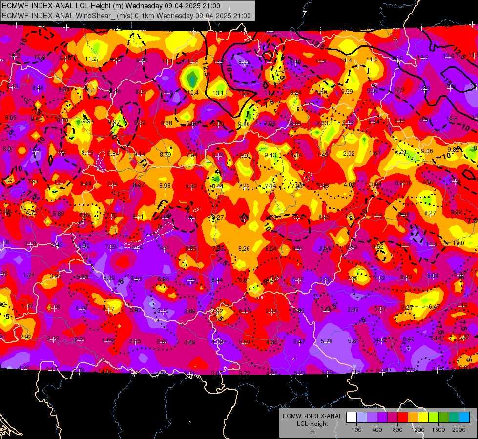Click the LCL-Height title line at top
Viewport: 478px width, 439px height.
point(111,6)
